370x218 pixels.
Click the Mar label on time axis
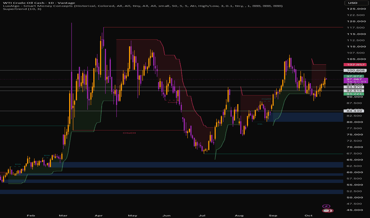63,215
